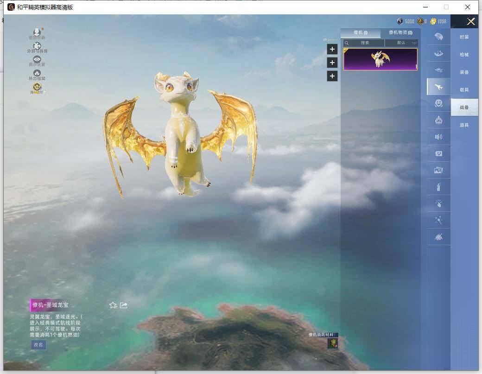482x374 pixels.
Task: Select the dragon wingman thumbnail card
Action: pyautogui.click(x=381, y=59)
